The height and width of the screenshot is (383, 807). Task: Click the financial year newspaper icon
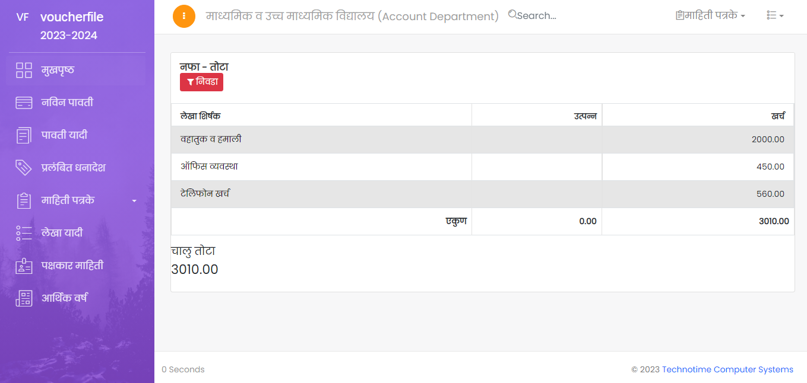[24, 298]
